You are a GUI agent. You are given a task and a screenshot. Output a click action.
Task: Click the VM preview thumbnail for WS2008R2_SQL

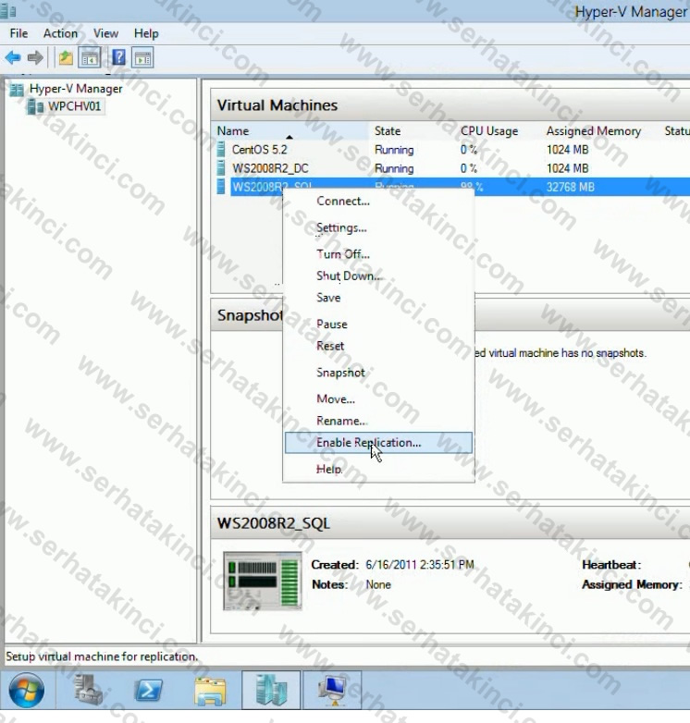[263, 581]
